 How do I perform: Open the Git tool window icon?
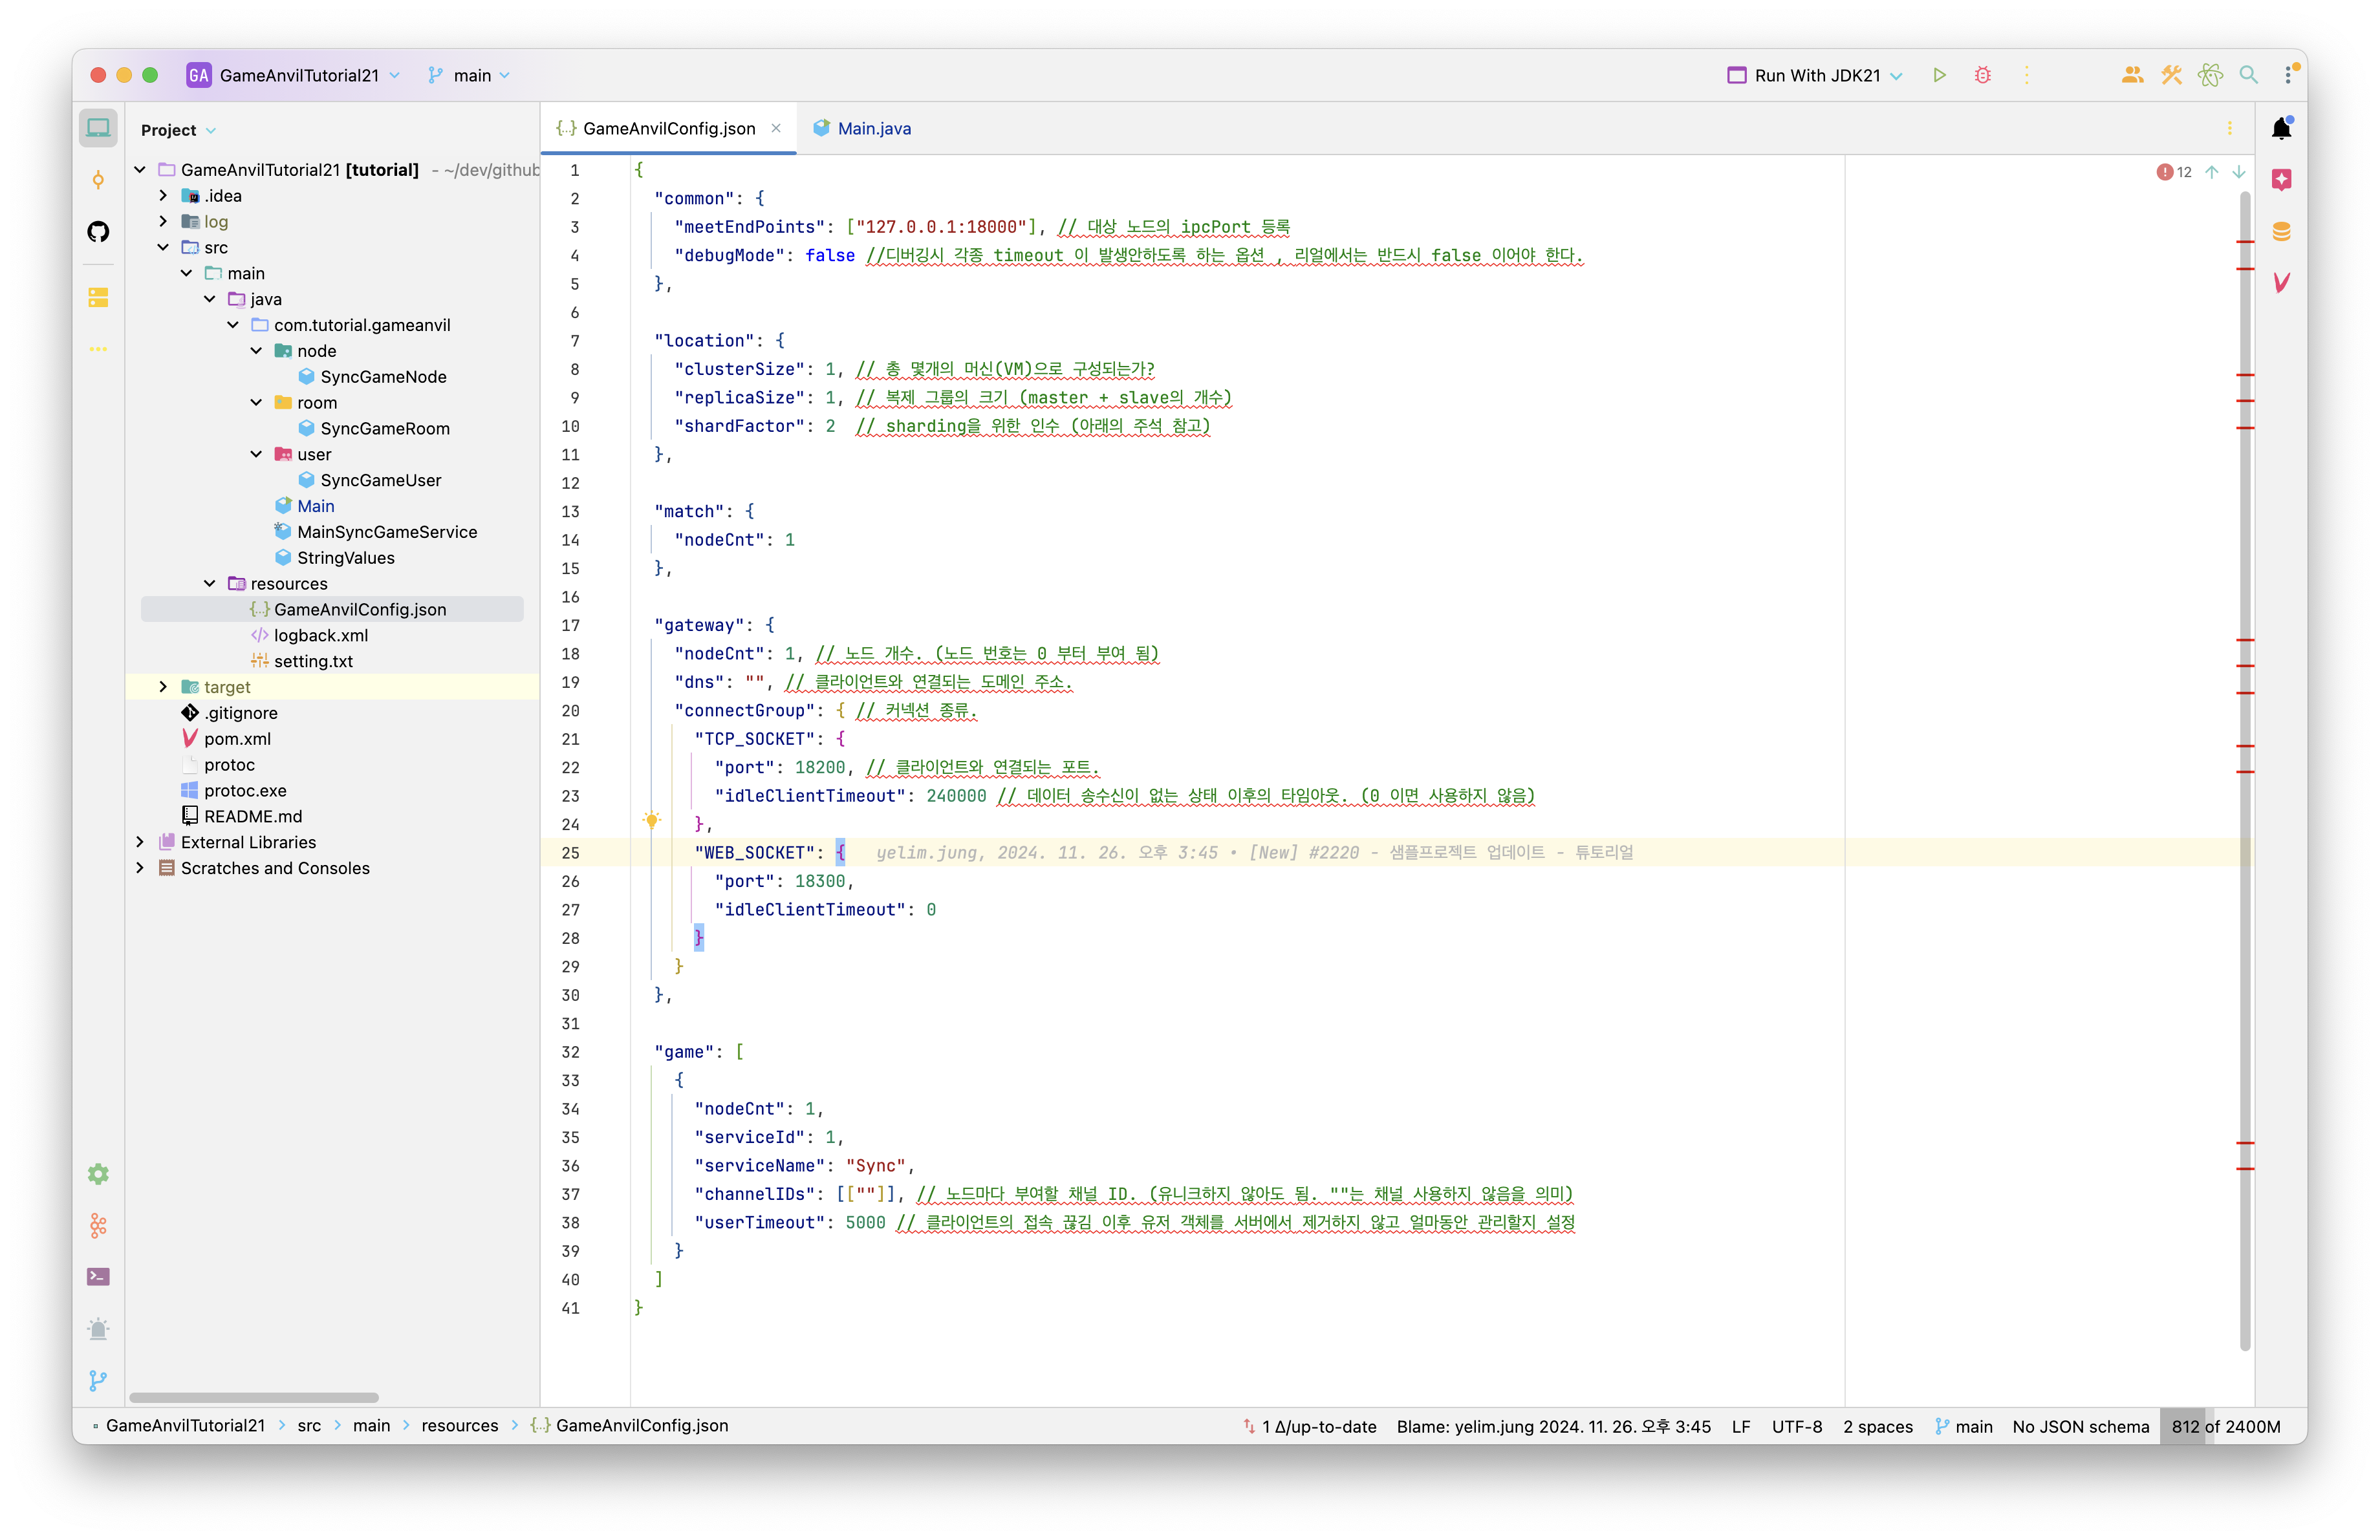[98, 1380]
